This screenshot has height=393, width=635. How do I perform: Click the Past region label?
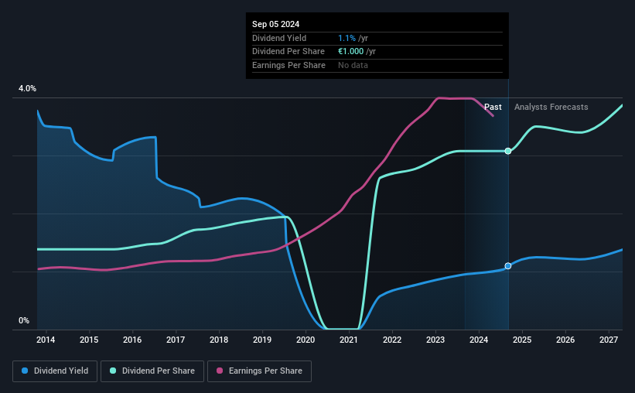[x=493, y=107]
